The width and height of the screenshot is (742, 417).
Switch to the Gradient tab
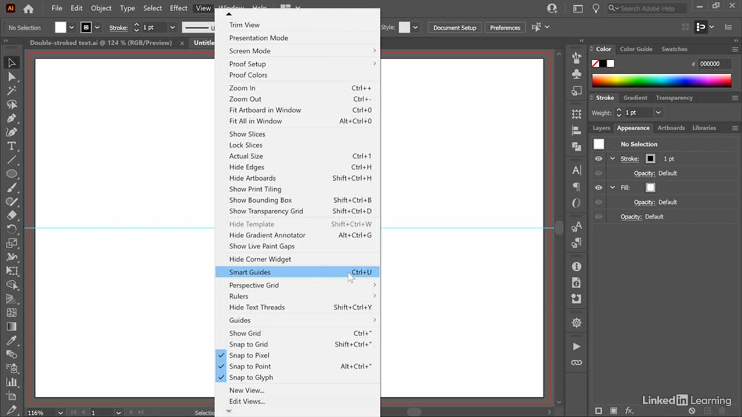635,98
